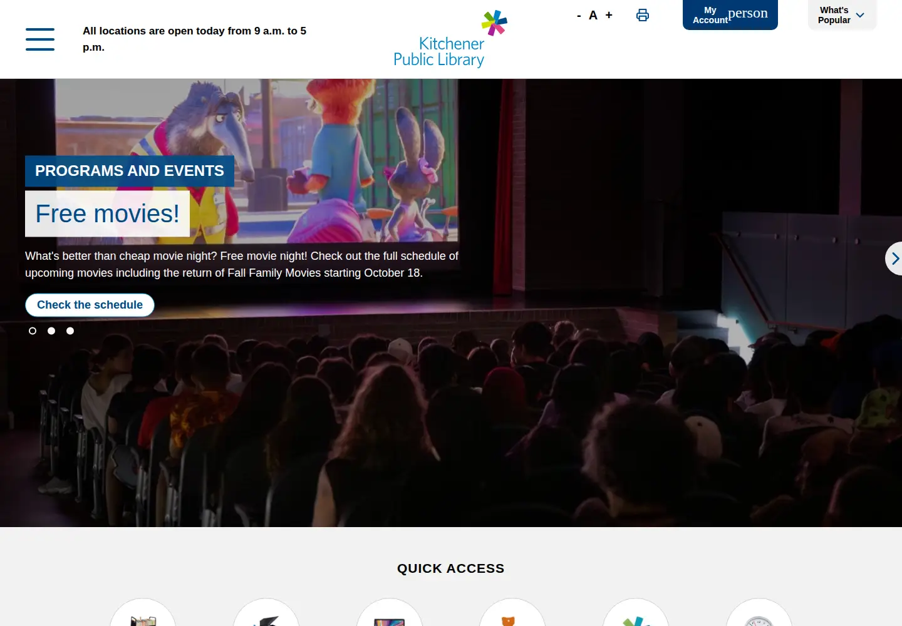Open the graduation cap quick access icon

(x=266, y=613)
